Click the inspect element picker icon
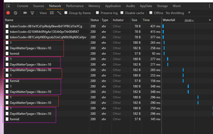Screen dimensions: 213x134 8,6
